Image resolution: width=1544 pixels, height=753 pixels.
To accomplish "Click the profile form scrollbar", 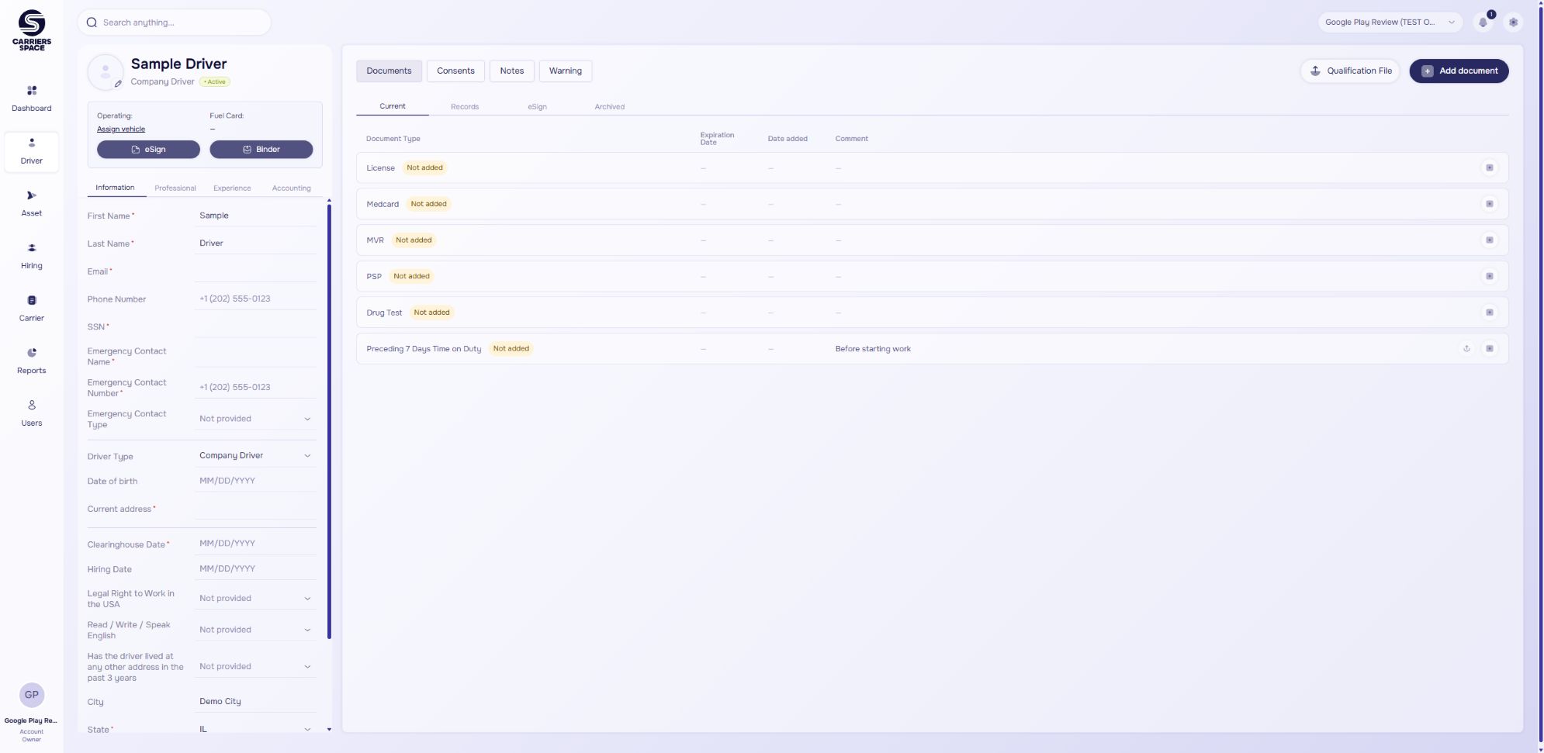I will click(x=329, y=423).
